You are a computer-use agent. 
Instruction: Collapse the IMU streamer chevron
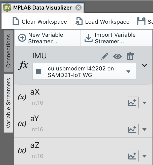(144, 65)
